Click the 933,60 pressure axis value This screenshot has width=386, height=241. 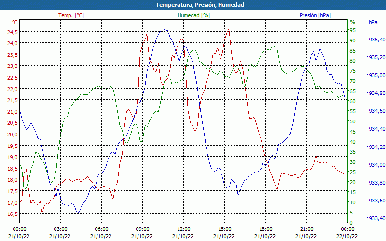(376, 201)
